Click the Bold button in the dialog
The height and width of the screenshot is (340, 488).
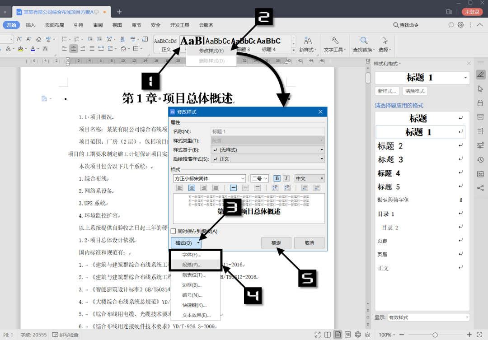(277, 178)
